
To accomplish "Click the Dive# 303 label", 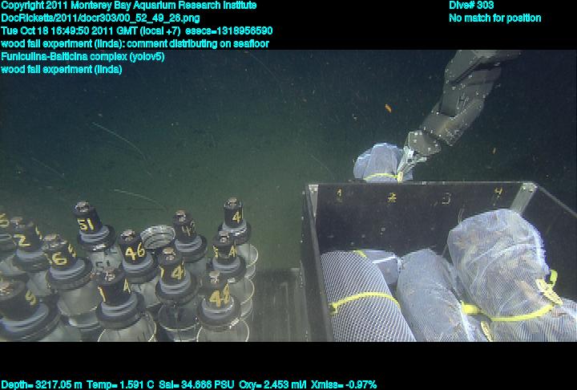I will point(471,6).
